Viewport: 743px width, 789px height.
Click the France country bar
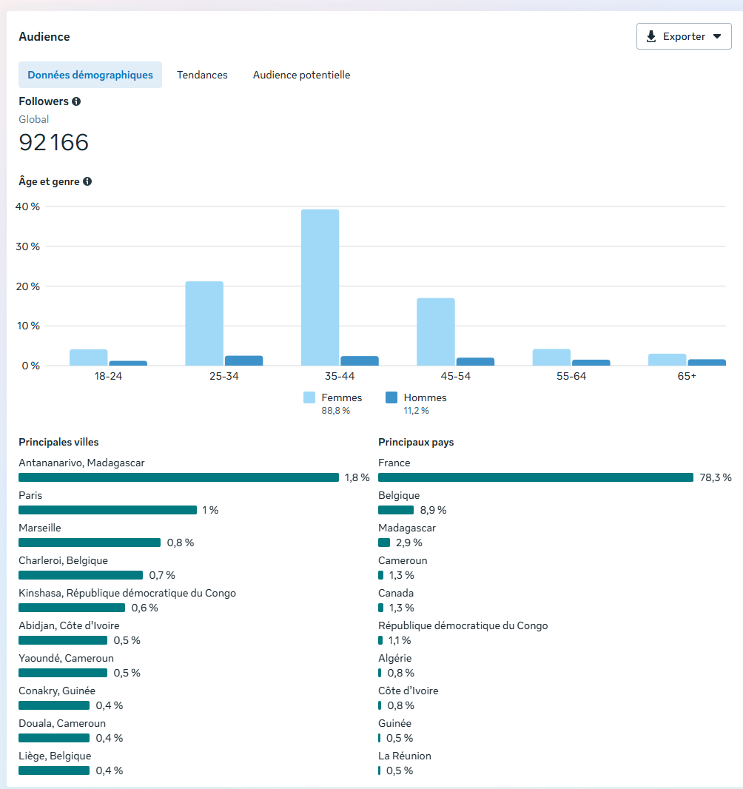coord(535,477)
